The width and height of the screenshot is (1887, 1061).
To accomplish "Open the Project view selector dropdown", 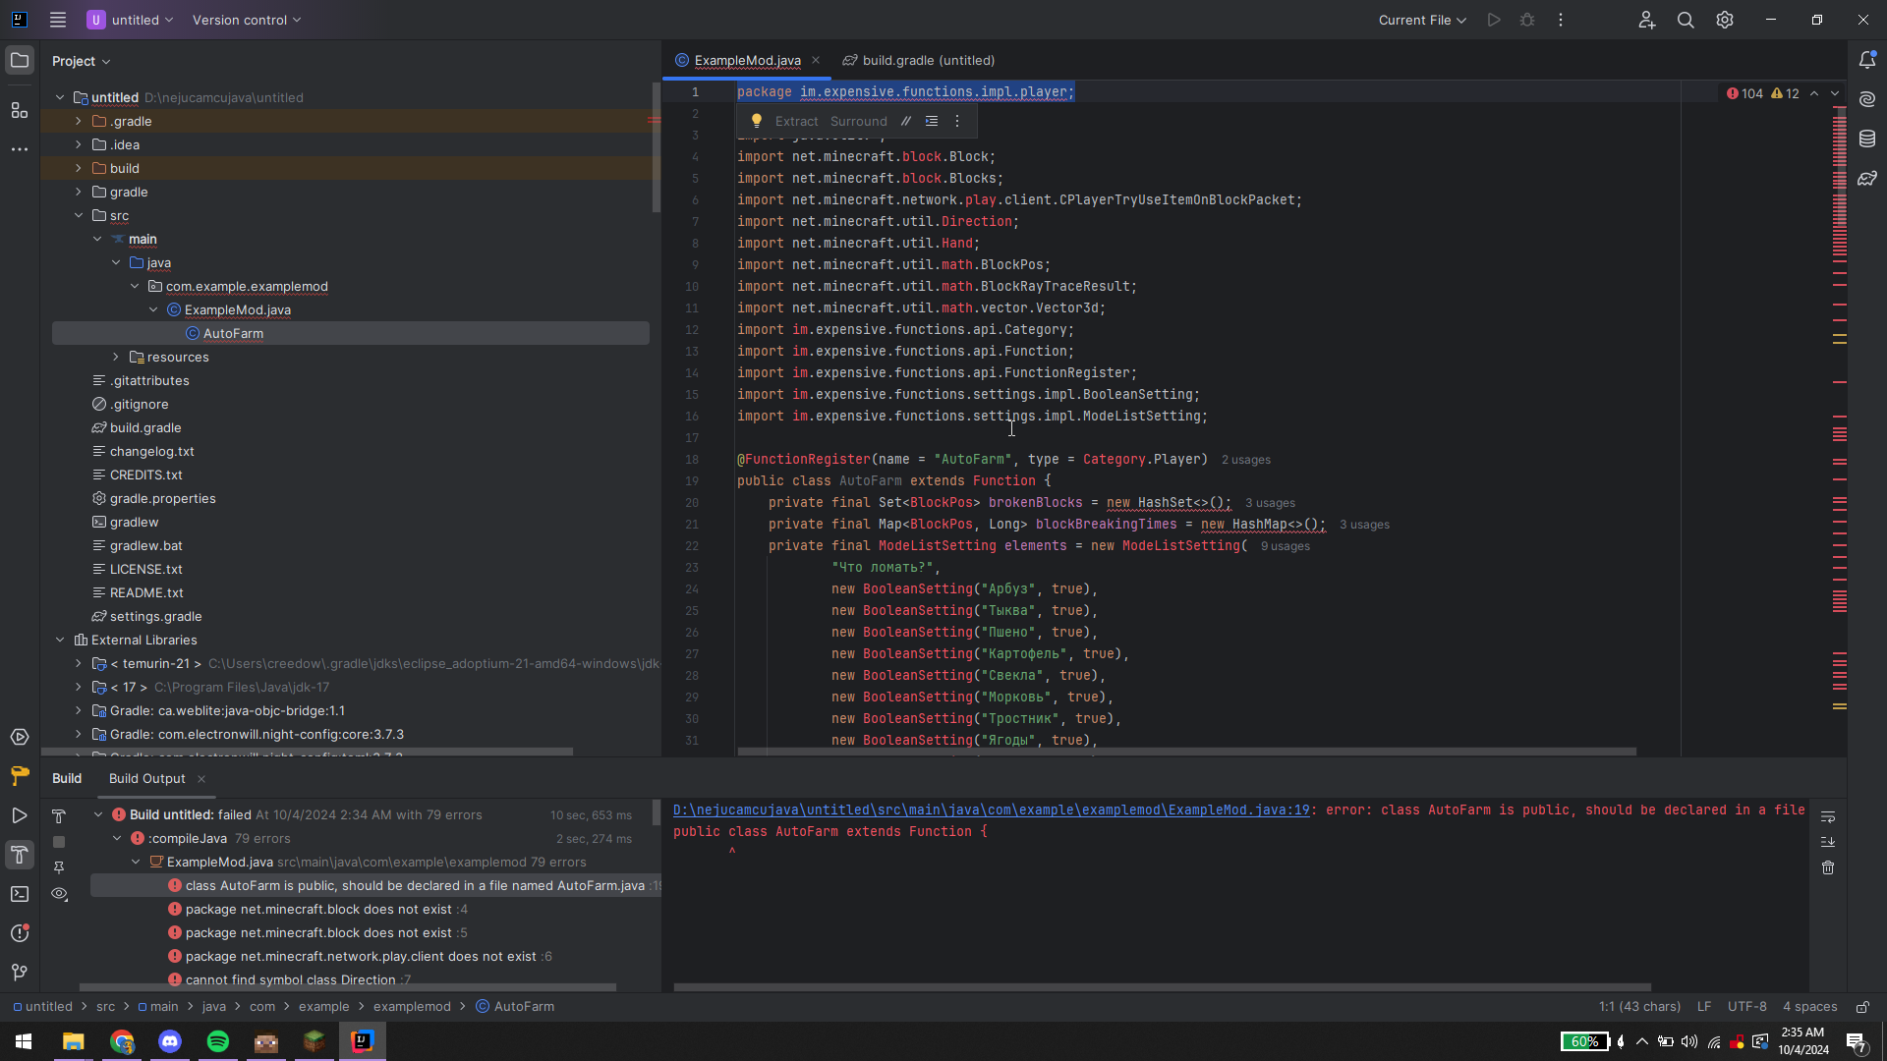I will pos(82,61).
